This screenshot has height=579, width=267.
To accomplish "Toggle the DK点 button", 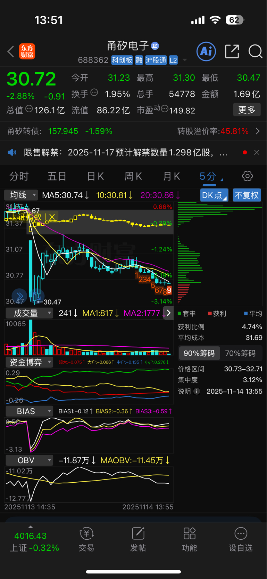I will 214,195.
